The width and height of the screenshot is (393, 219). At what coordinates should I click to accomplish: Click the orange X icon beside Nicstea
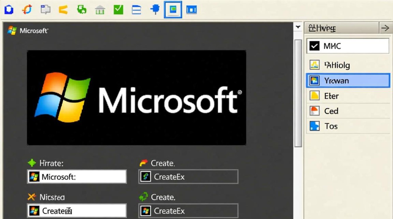(32, 197)
